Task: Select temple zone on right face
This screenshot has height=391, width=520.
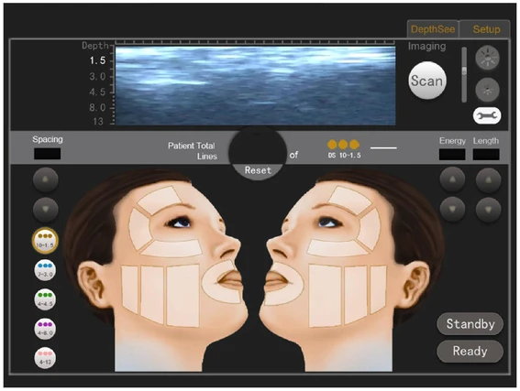Action: [369, 228]
